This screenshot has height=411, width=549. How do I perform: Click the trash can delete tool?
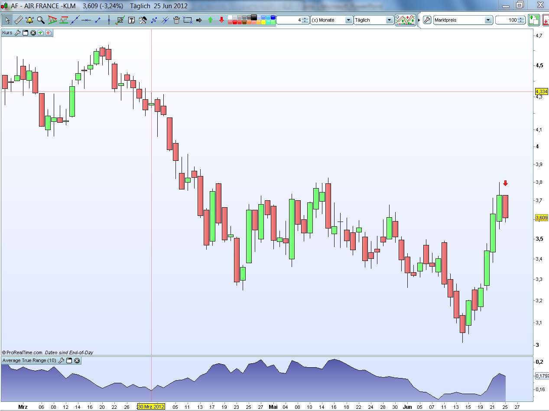(x=176, y=20)
